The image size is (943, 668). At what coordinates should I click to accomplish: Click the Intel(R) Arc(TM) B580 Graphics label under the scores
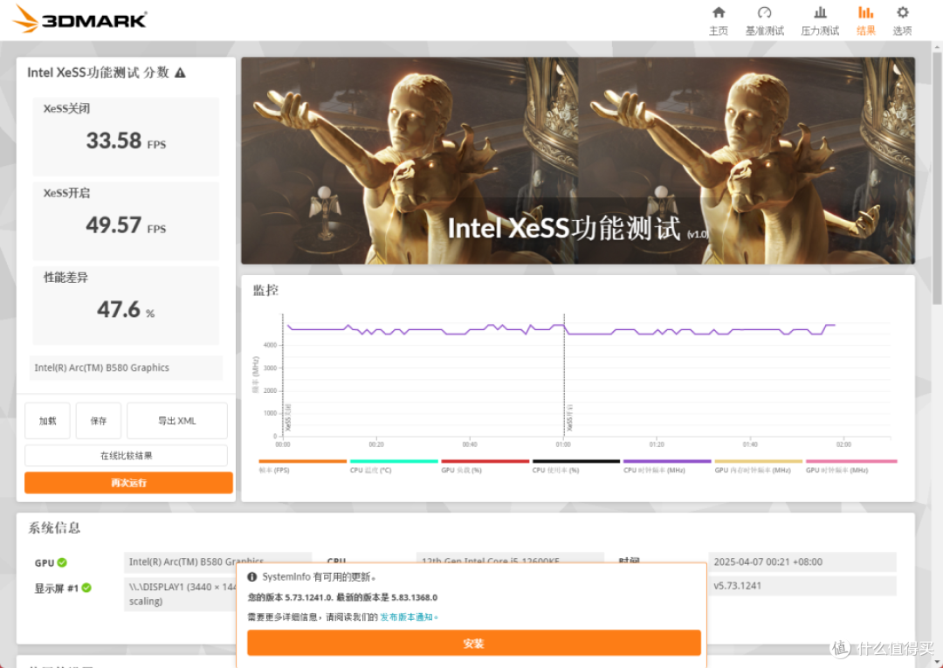point(126,368)
